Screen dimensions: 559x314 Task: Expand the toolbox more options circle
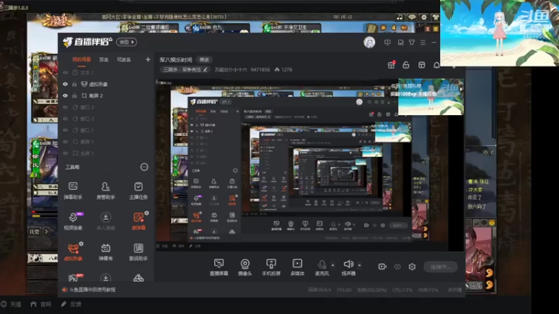coord(144,167)
